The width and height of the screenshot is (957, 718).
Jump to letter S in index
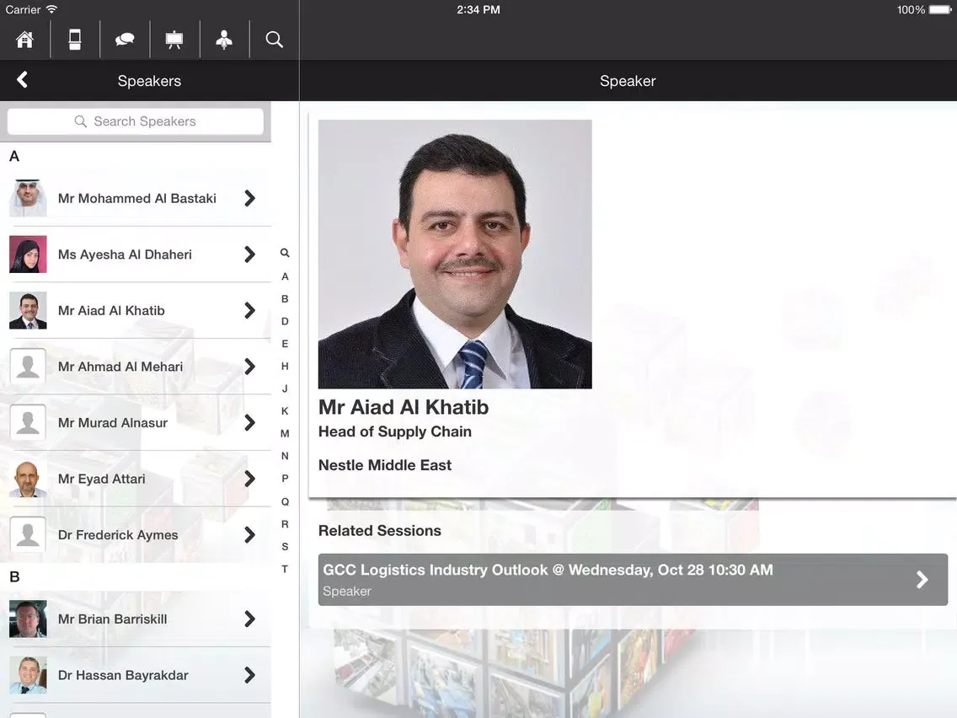click(285, 546)
